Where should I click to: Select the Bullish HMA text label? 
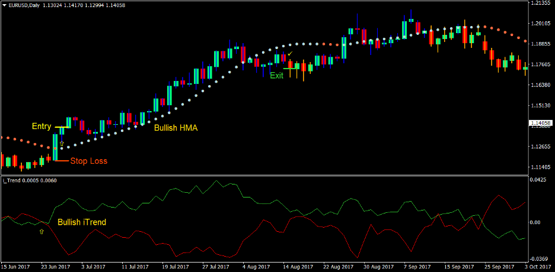coord(176,128)
